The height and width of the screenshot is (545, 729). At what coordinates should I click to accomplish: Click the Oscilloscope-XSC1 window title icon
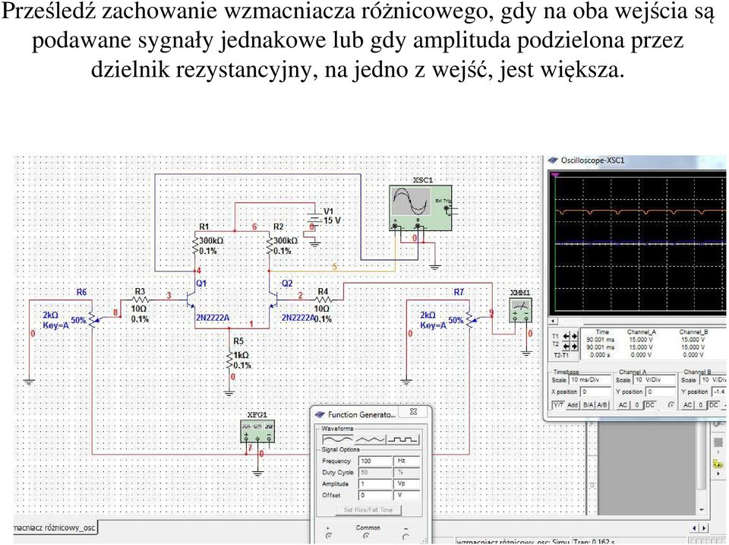(553, 160)
